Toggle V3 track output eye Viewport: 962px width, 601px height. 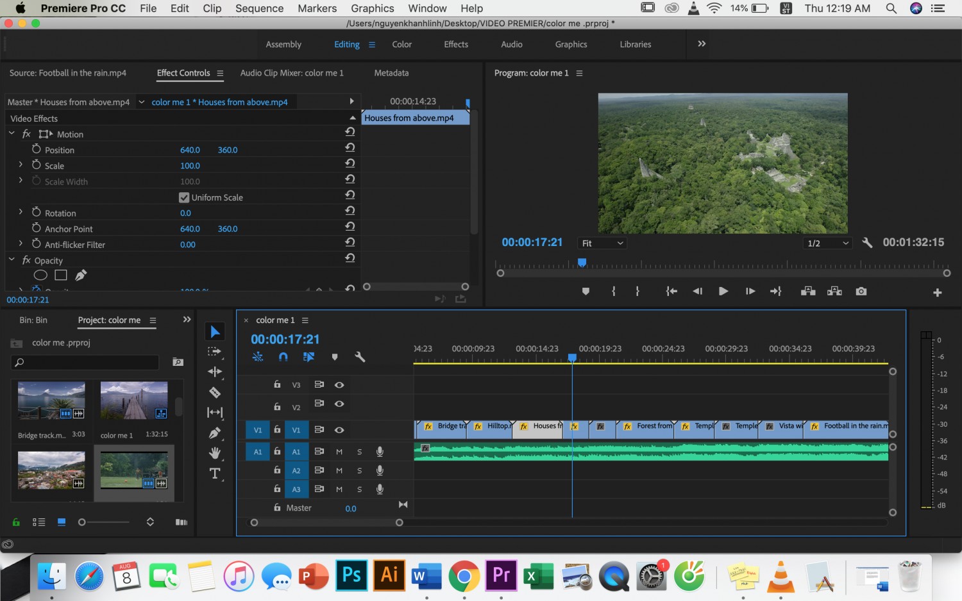coord(339,385)
